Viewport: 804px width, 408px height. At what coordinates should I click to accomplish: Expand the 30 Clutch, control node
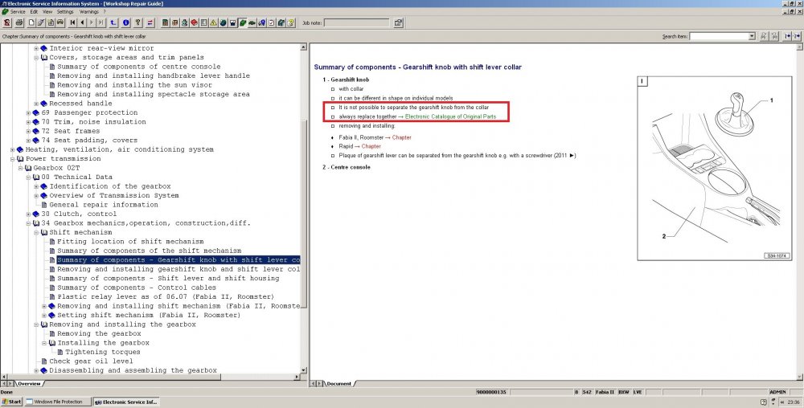(29, 214)
